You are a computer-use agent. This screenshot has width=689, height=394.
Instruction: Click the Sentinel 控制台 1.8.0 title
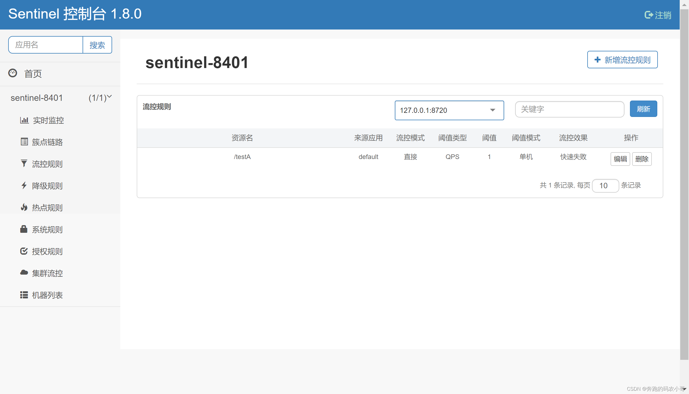pyautogui.click(x=75, y=14)
